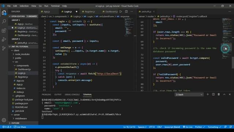This screenshot has height=132, width=234.
Task: Open package-lock.json file in explorer
Action: (x=23, y=99)
